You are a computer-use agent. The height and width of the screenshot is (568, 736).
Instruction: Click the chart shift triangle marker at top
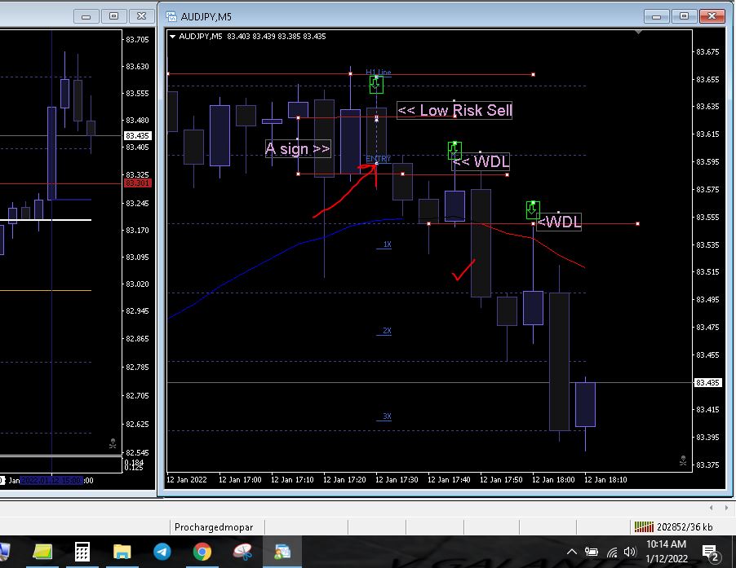pos(638,32)
